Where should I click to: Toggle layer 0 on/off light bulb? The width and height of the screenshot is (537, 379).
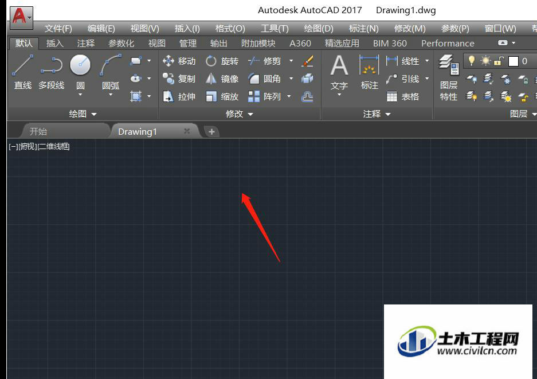472,61
